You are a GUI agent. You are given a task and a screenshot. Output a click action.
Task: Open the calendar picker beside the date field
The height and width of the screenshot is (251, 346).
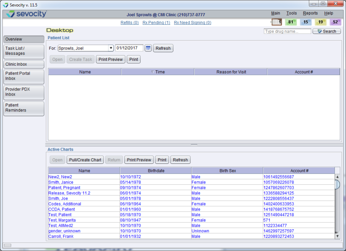148,48
